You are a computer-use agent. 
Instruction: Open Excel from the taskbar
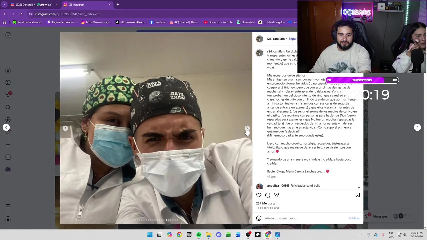pyautogui.click(x=228, y=235)
